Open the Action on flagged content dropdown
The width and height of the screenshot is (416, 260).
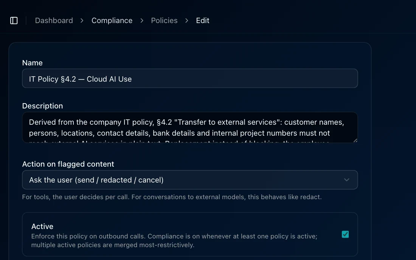pos(190,180)
